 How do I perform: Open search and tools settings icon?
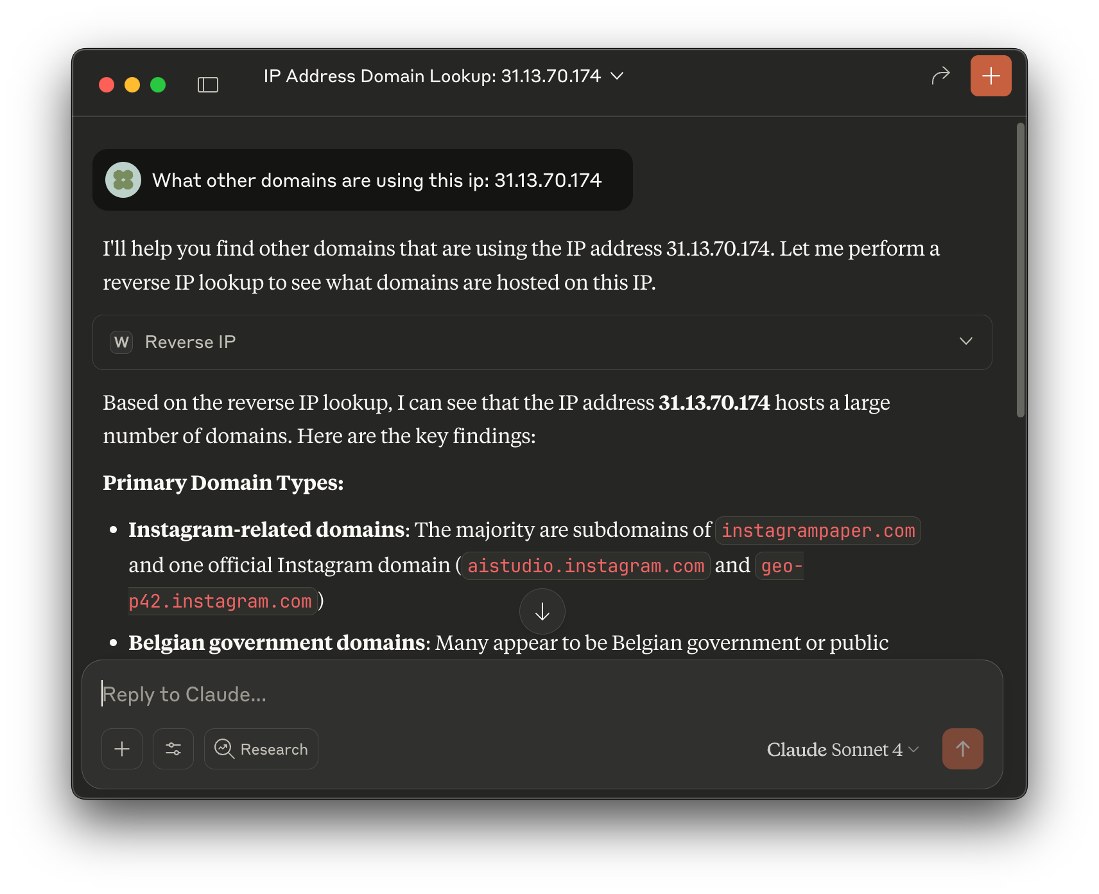coord(173,749)
